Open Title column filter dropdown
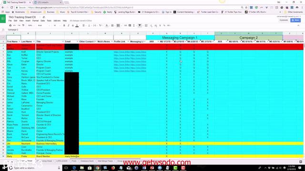The height and width of the screenshot is (171, 305). coord(63,42)
